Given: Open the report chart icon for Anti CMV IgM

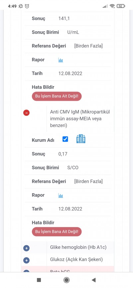Looking at the screenshot, I should [61, 196].
